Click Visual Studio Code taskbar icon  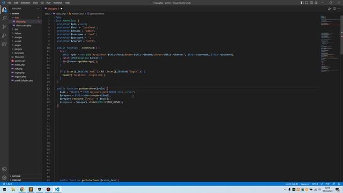tap(57, 189)
